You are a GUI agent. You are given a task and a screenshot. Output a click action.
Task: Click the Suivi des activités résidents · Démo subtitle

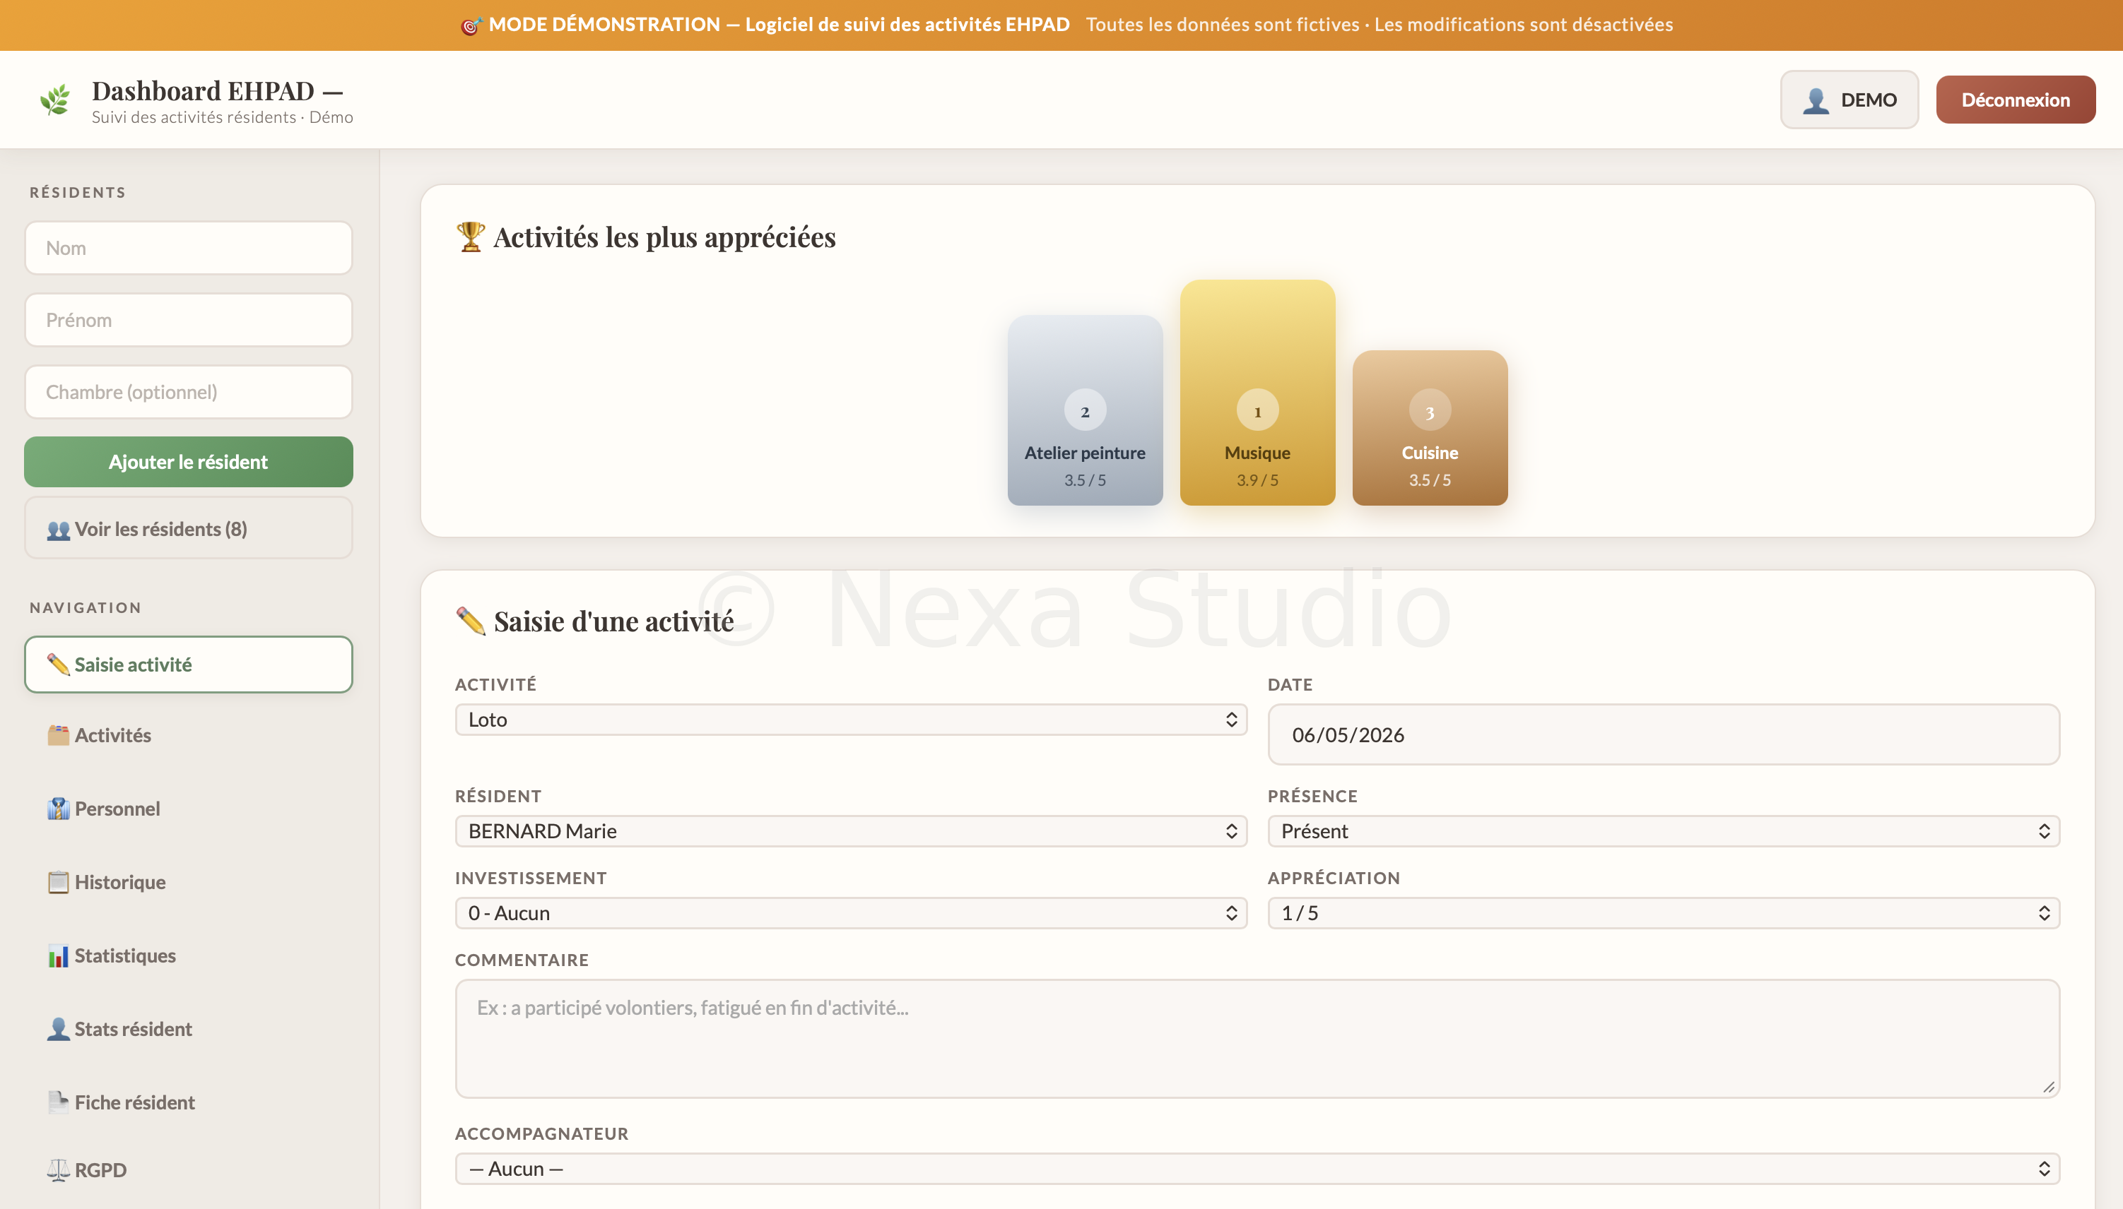pyautogui.click(x=222, y=117)
